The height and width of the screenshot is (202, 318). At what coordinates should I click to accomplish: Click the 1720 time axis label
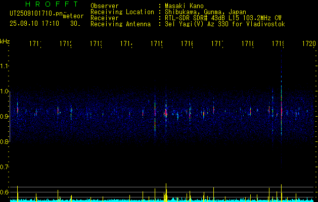point(309,43)
